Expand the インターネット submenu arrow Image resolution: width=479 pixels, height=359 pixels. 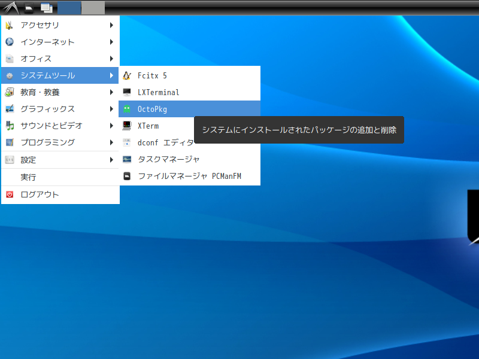(x=111, y=42)
